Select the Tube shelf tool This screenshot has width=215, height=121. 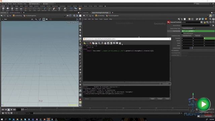(x=12, y=9)
